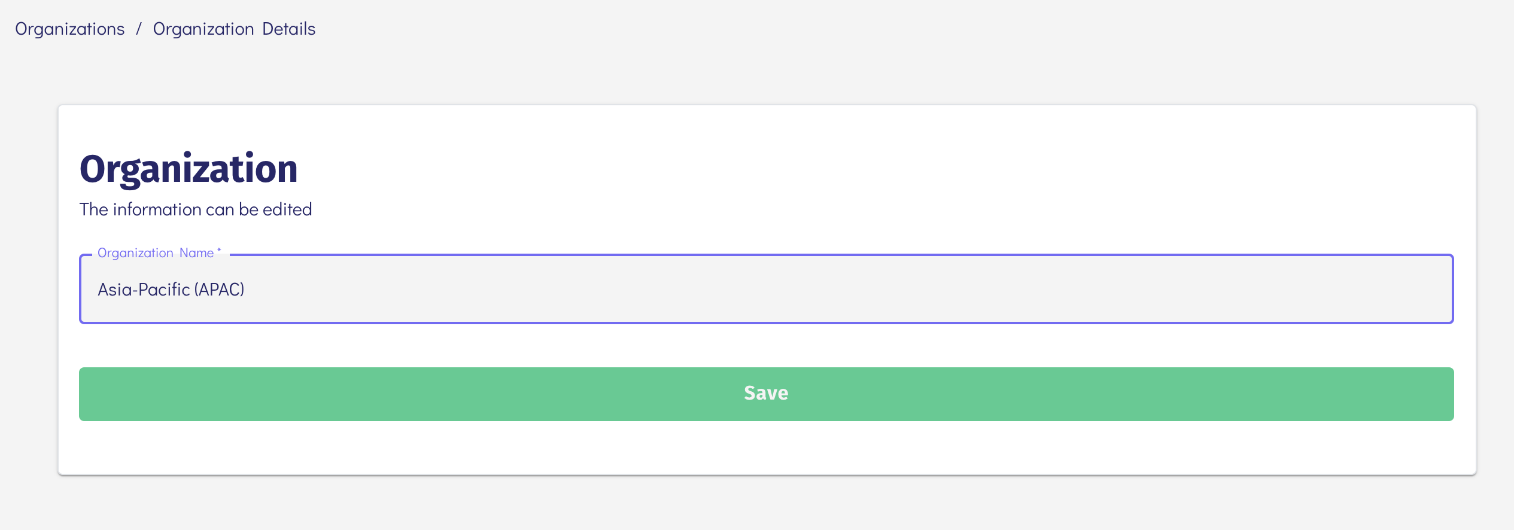
Task: Click the required asterisk beside Organization Name
Action: coord(219,251)
